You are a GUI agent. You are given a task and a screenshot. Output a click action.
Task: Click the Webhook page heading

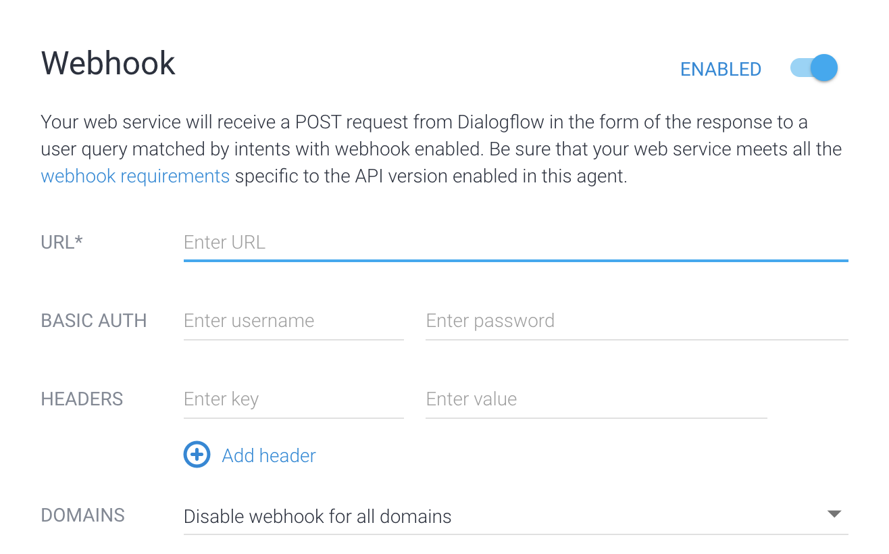(x=107, y=63)
